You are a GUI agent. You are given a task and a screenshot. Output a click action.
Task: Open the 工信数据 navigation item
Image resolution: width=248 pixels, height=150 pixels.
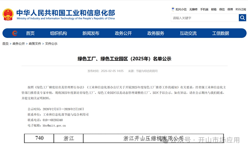[221, 33]
